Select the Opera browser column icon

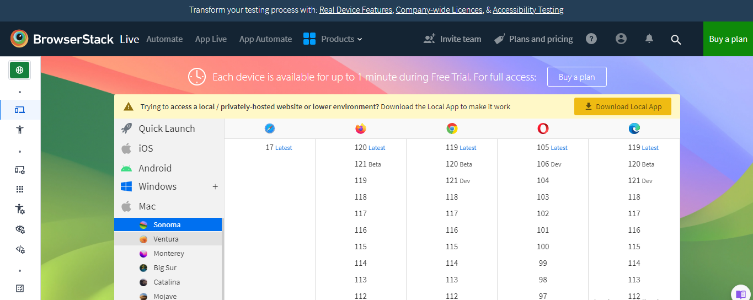point(543,128)
